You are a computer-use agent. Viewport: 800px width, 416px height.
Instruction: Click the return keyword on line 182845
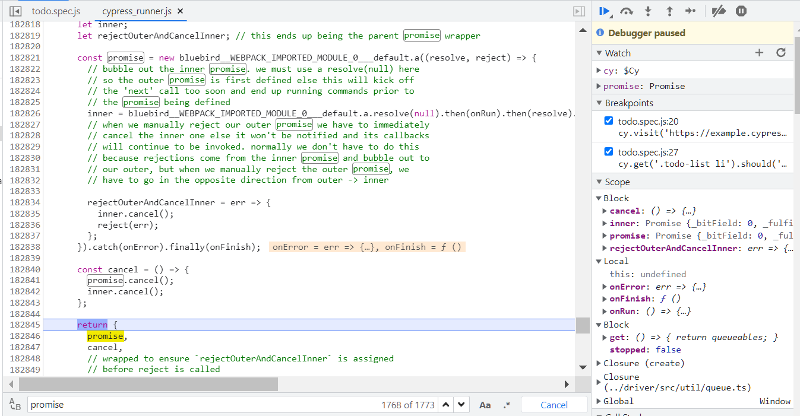92,325
